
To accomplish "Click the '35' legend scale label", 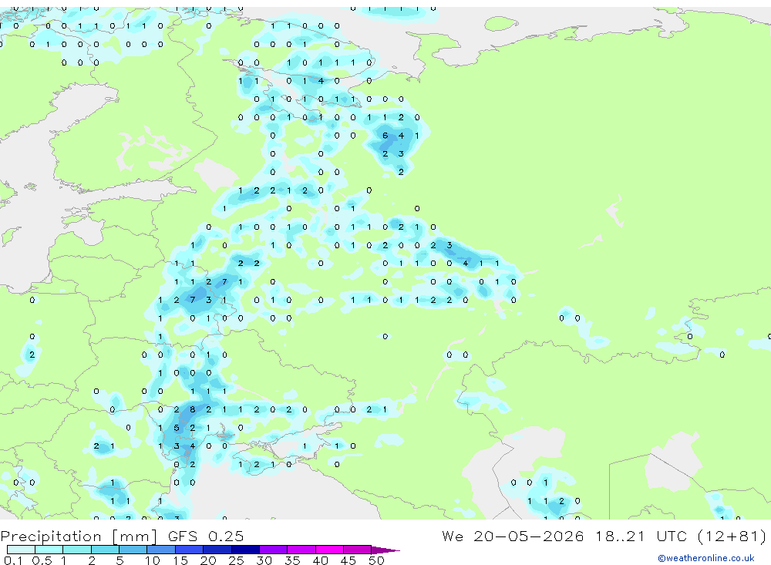I will point(292,560).
